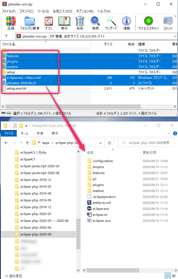Image resolution: width=178 pixels, height=279 pixels.
Task: Open Explorer ホーム ribbon tab
Action: point(24,133)
